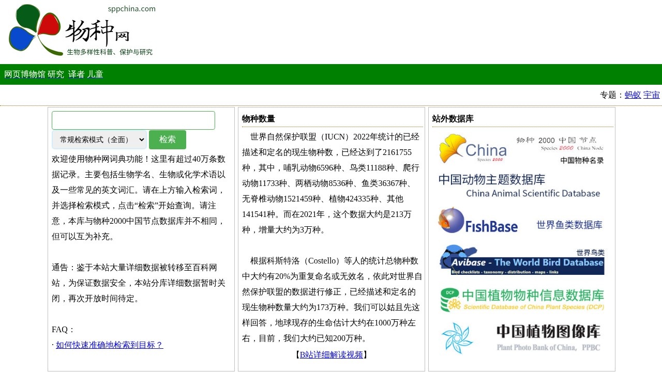Open the 儿童 section
This screenshot has width=662, height=372.
click(x=96, y=74)
